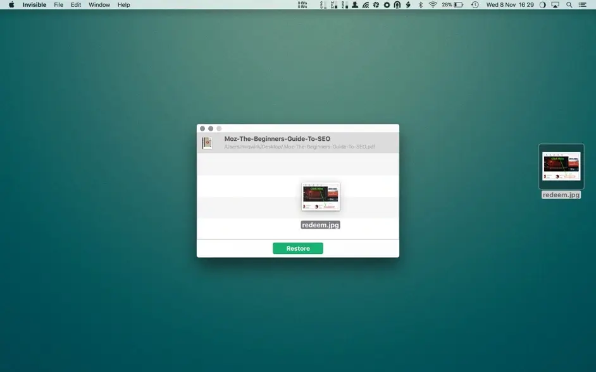Open the Window menu

pyautogui.click(x=99, y=5)
